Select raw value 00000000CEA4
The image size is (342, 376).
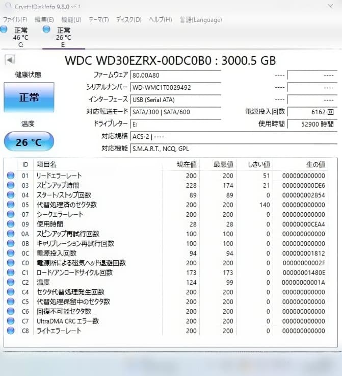(303, 224)
